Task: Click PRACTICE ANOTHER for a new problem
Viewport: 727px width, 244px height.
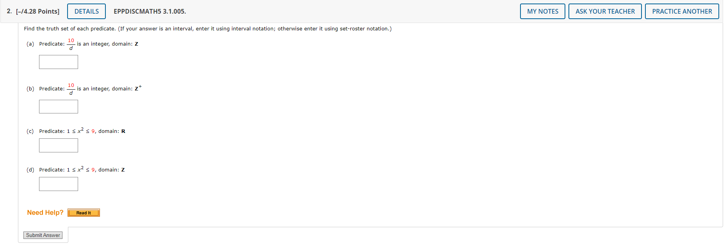Action: (682, 11)
